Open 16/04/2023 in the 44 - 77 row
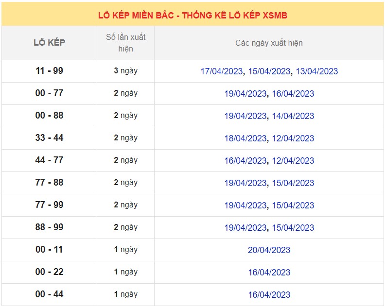This screenshot has width=385, height=307. (x=245, y=161)
